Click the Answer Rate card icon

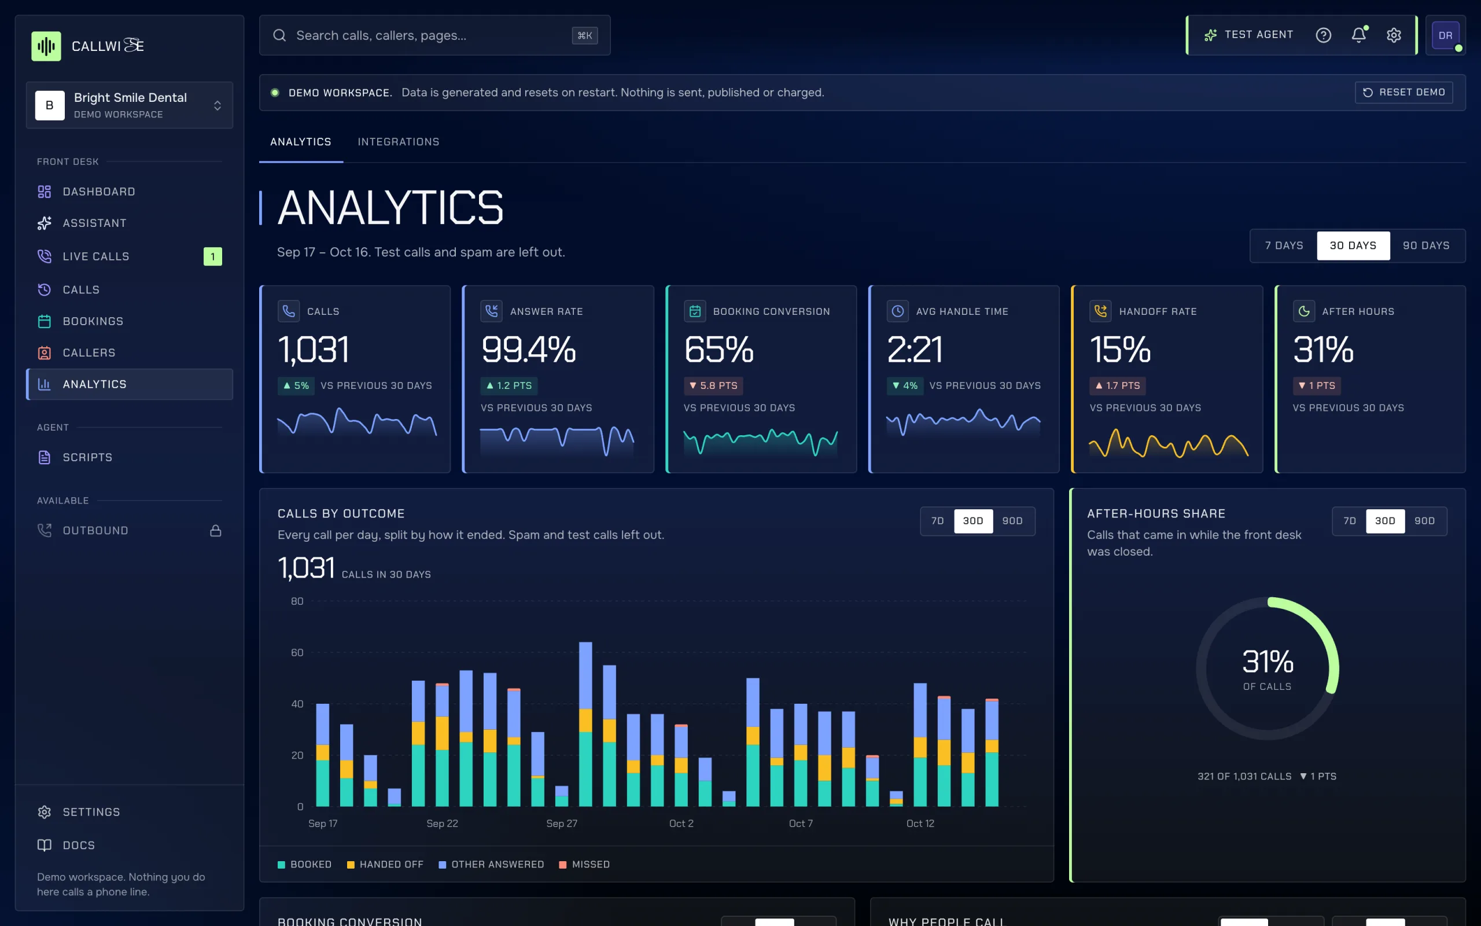(491, 311)
